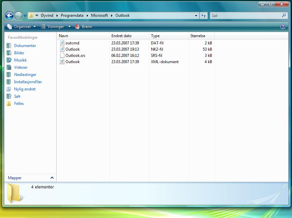
Task: Show hidden path via double chevron
Action: (37, 15)
